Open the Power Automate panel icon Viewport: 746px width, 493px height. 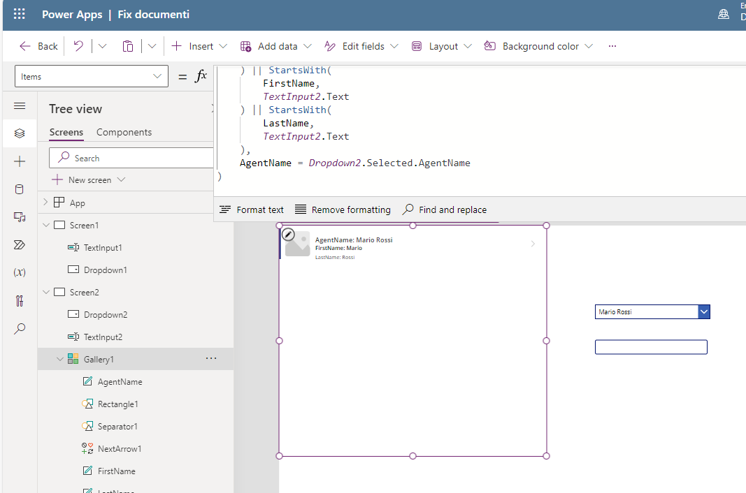point(19,244)
